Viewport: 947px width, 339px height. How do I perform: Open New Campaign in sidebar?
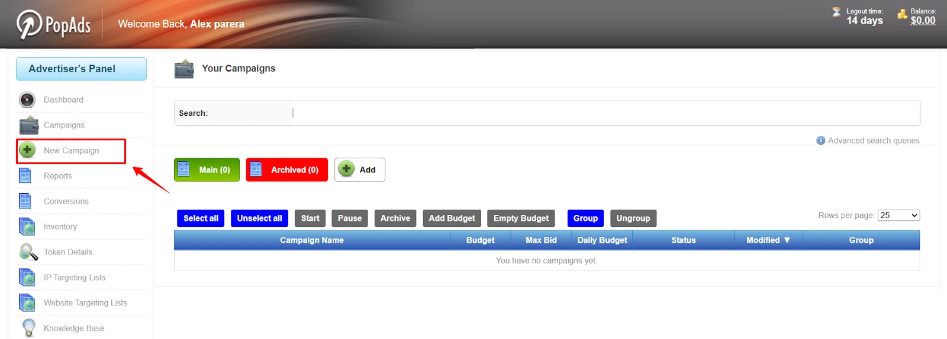(71, 151)
